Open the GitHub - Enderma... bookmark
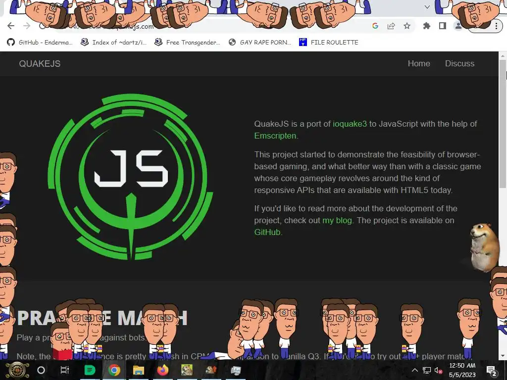Viewport: 507px width, 380px height. pyautogui.click(x=40, y=43)
